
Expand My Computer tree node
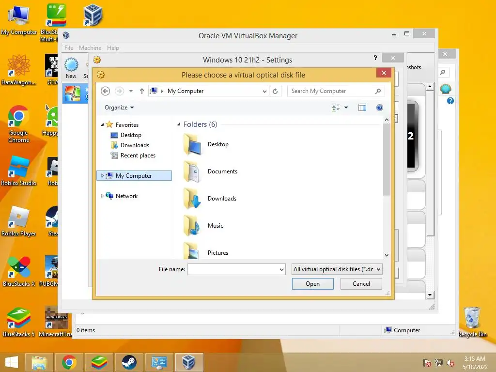[x=102, y=175]
